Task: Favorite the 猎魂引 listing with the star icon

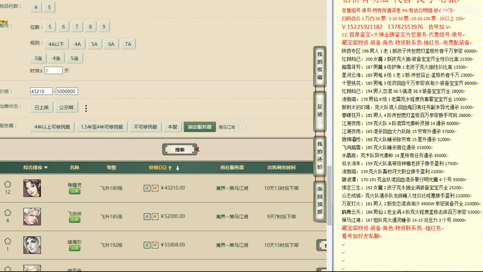Action: [8, 241]
